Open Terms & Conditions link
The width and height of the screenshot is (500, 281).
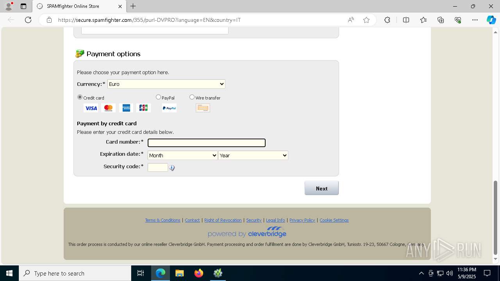click(x=162, y=220)
